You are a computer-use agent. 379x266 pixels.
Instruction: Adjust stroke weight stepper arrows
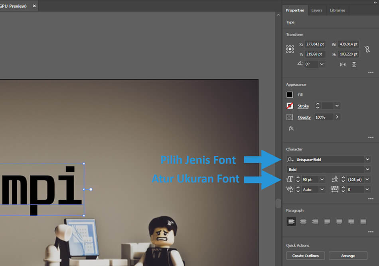[318, 106]
